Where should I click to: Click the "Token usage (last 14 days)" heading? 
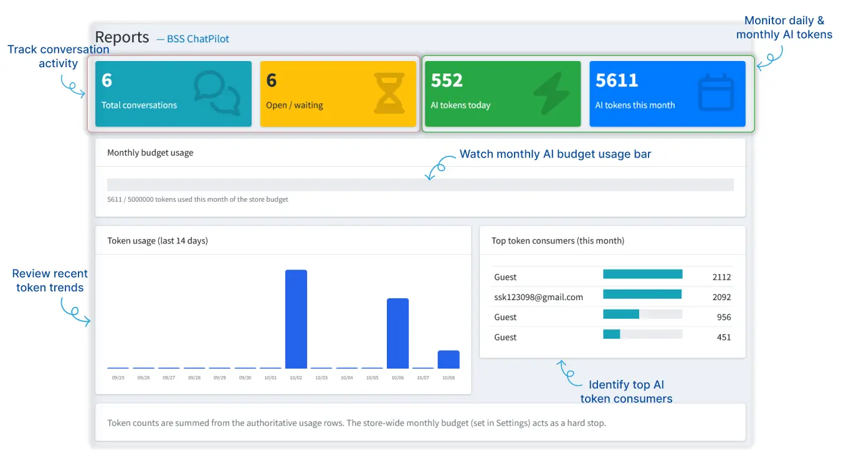[158, 240]
